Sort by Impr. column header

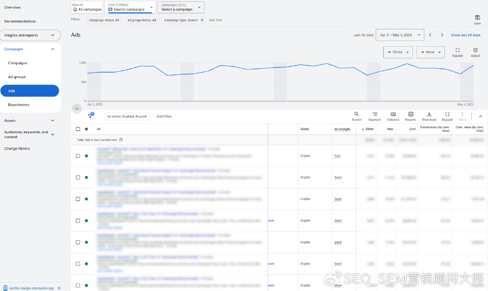coord(390,129)
